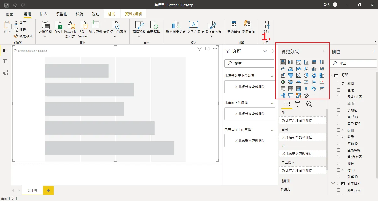This screenshot has width=378, height=201.
Task: Expand the 訂單日期 hierarchy
Action: [x=333, y=183]
